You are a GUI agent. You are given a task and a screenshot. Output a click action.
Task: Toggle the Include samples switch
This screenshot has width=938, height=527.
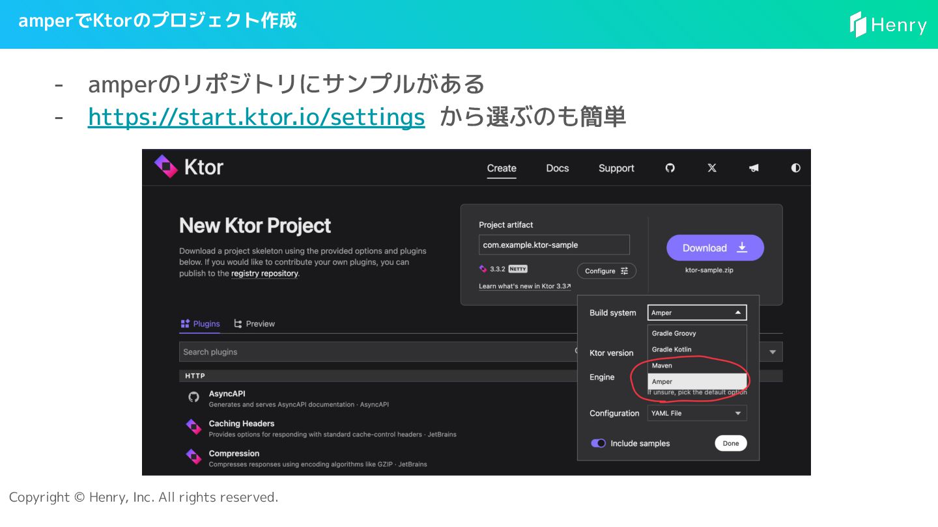tap(598, 443)
